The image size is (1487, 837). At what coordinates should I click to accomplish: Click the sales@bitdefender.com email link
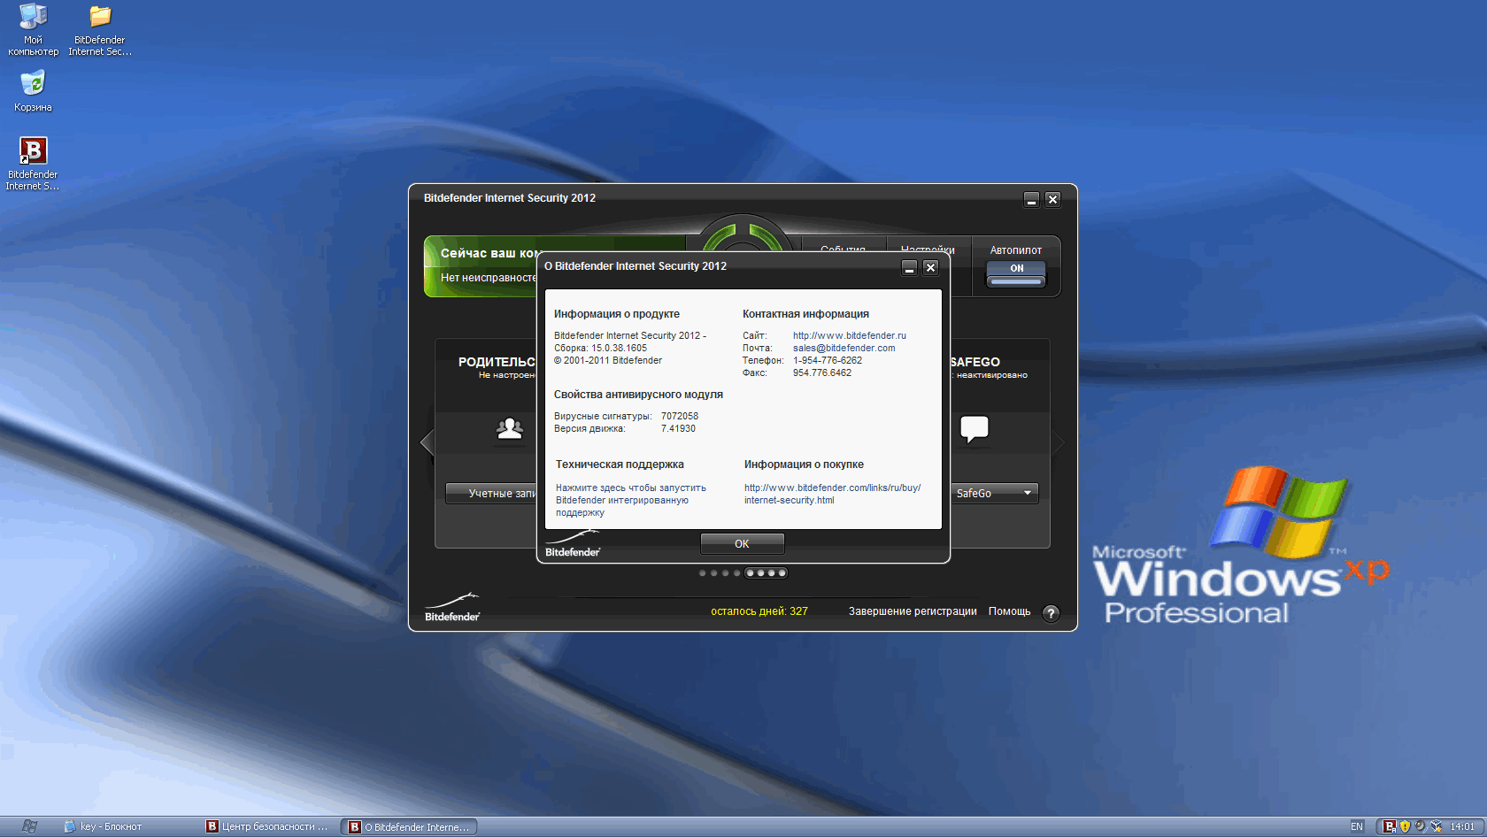pos(844,348)
